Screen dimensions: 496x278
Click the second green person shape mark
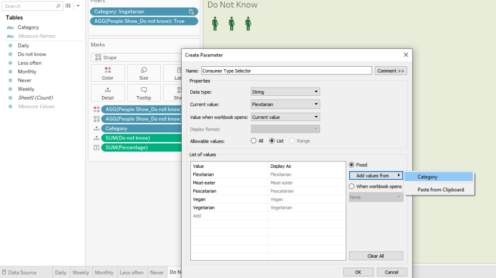point(232,24)
